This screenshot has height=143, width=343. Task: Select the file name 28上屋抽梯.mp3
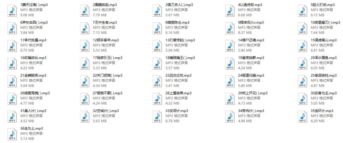(178, 93)
